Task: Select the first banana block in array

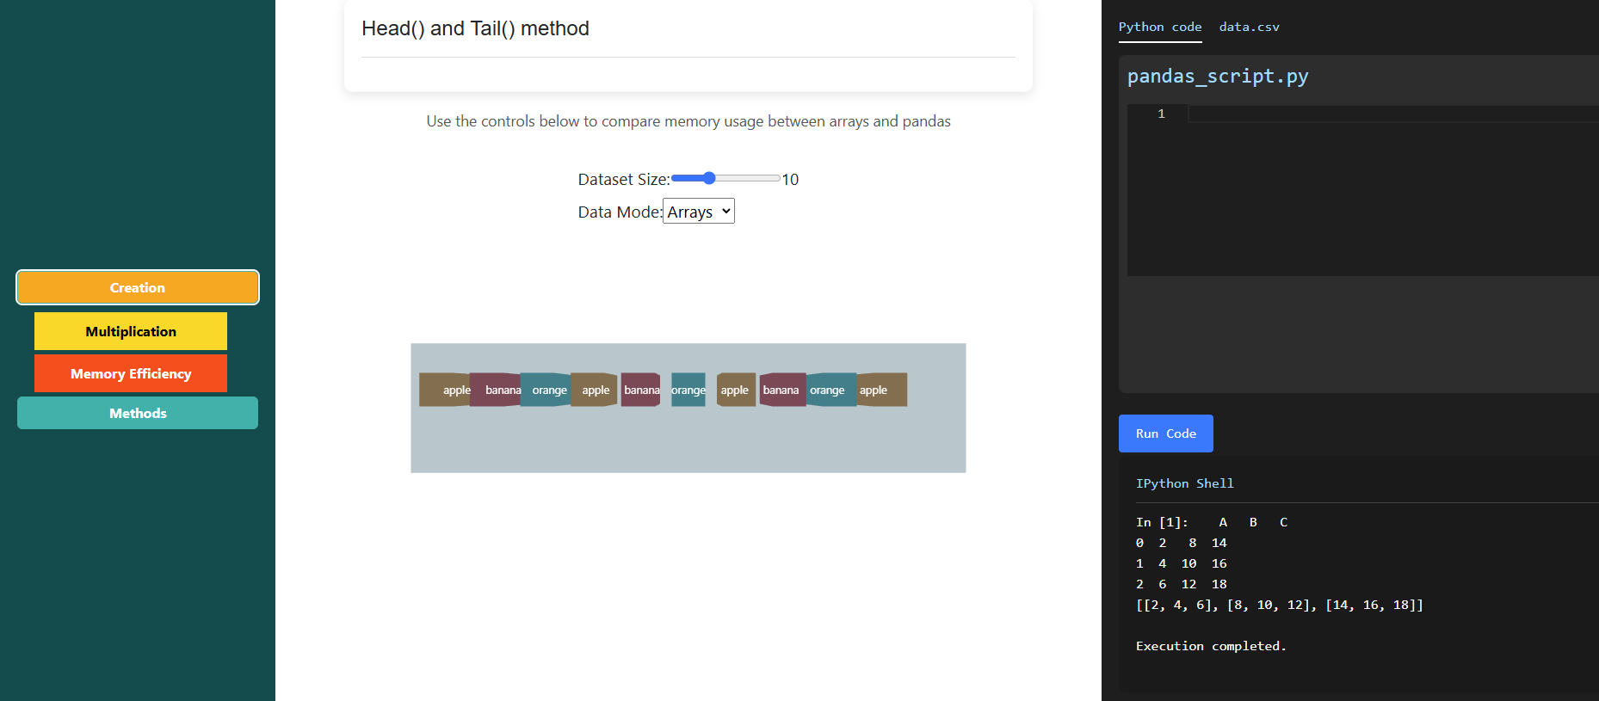Action: coord(496,390)
